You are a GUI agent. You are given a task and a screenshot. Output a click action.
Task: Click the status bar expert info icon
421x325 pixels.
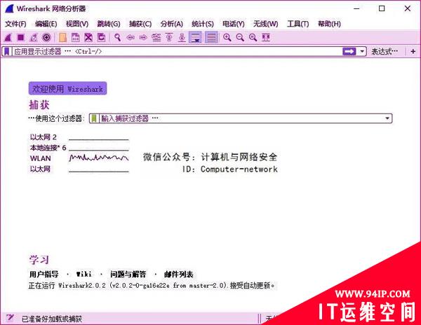click(x=10, y=318)
